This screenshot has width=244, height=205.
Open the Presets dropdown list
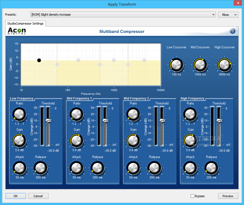[x=123, y=15]
